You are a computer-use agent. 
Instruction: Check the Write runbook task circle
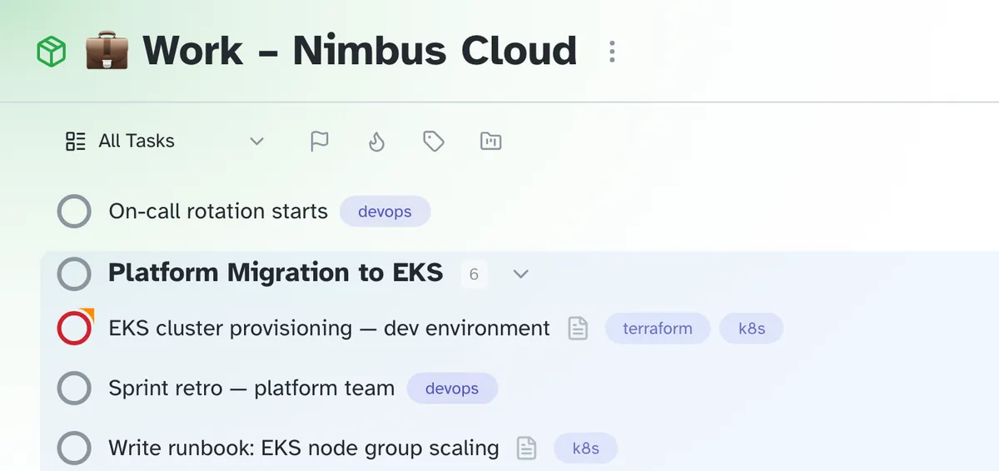[x=74, y=449]
